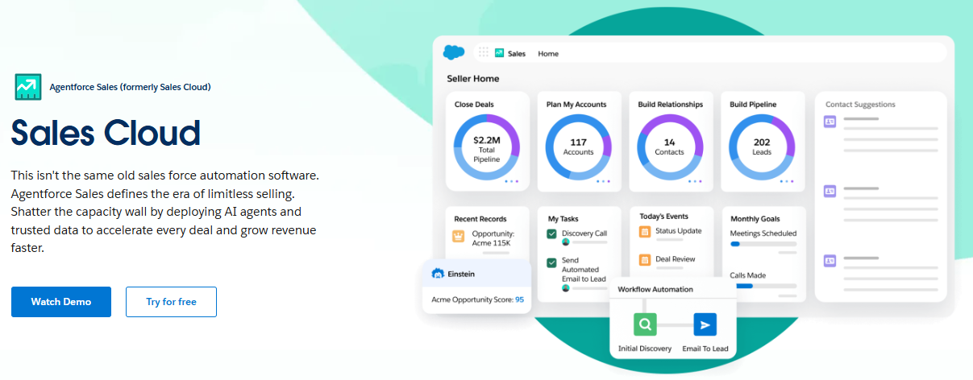Click the Agentforce Sales (formerly Sales Cloud) label
Viewport: 973px width, 380px height.
[x=131, y=87]
